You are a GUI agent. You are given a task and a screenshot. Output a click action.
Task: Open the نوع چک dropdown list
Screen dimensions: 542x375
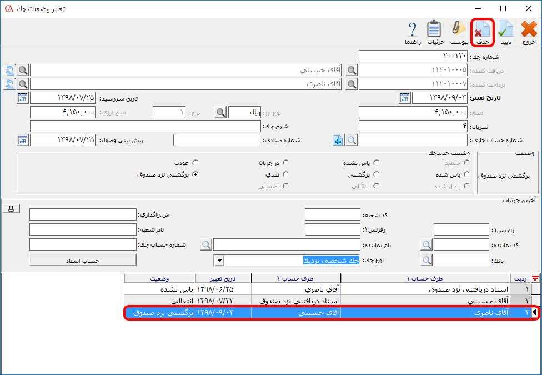(x=219, y=260)
